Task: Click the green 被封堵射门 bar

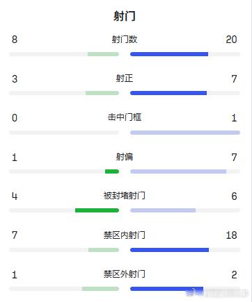Action: coord(97,210)
